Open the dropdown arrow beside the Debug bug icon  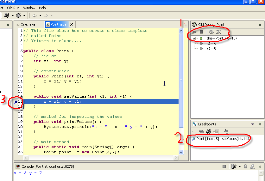24,15
